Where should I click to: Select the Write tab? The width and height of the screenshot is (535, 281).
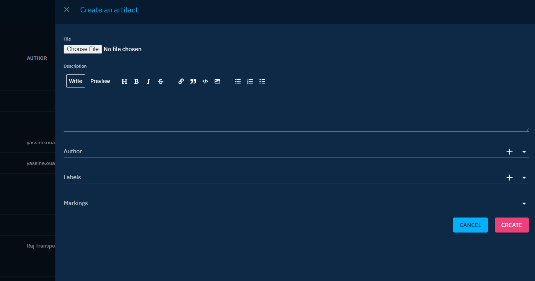click(x=75, y=81)
